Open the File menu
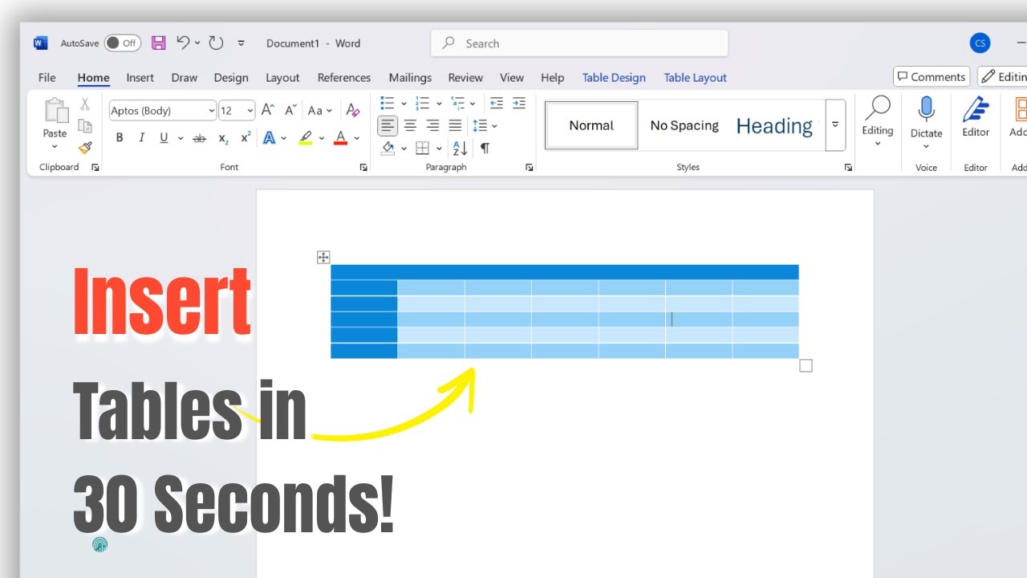This screenshot has width=1027, height=578. pyautogui.click(x=47, y=78)
